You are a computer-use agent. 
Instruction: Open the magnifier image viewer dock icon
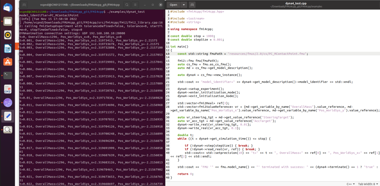7,130
